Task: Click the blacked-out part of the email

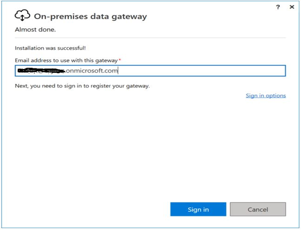Action: pos(41,71)
